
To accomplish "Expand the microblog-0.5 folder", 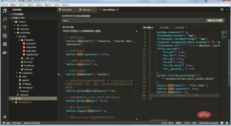I will point(33,102).
